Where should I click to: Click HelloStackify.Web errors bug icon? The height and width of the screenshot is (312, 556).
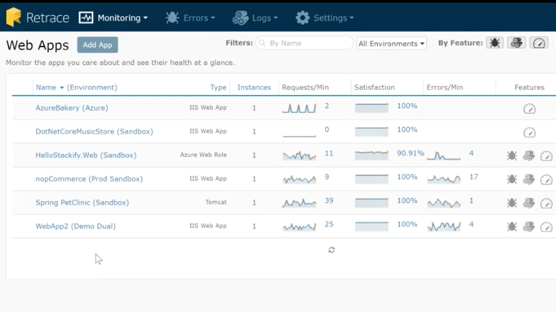click(x=512, y=155)
